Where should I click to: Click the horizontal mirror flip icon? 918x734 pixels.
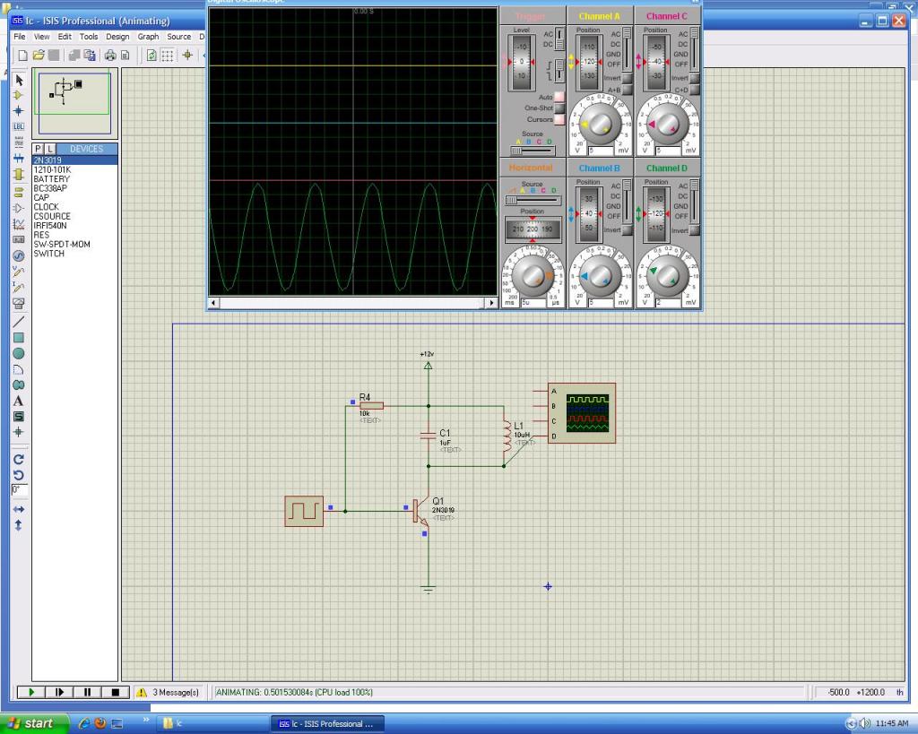tap(18, 509)
